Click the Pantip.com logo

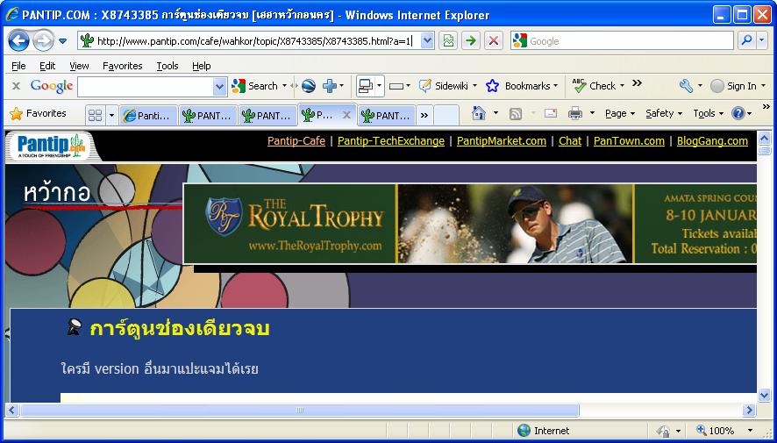pyautogui.click(x=50, y=146)
